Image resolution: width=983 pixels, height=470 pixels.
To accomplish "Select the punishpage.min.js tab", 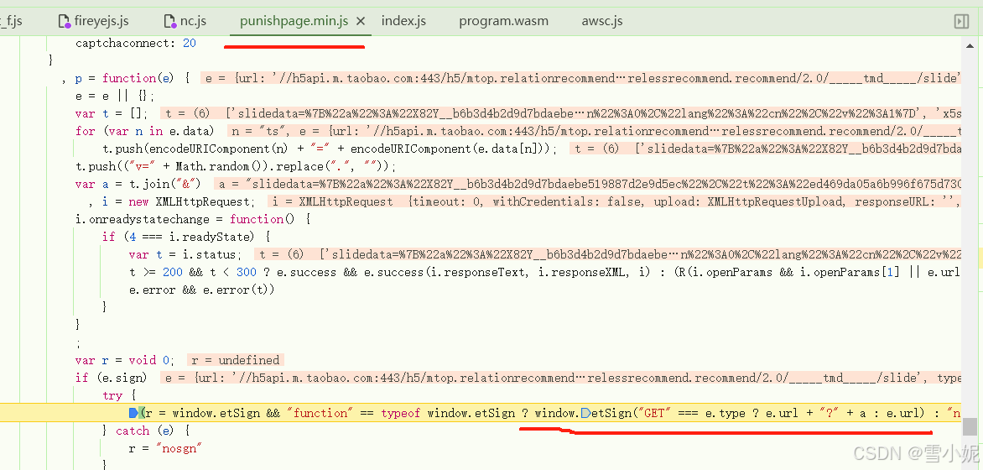I will point(294,21).
